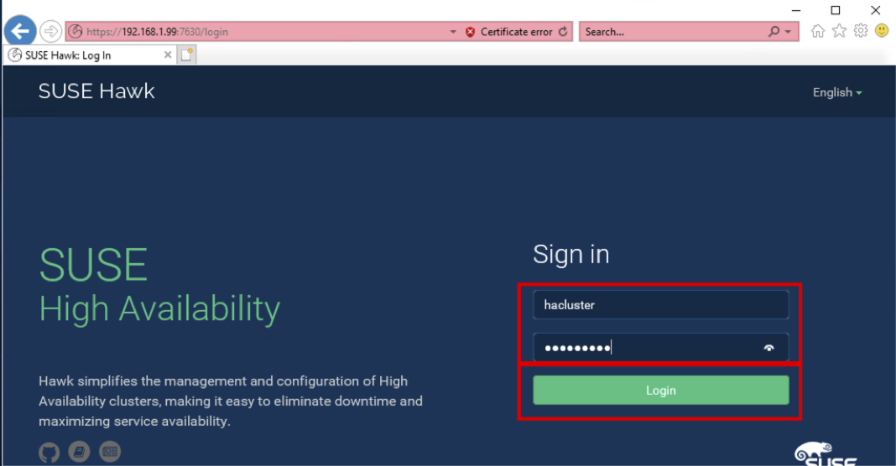Click the search magnifier icon
Viewport: 896px width, 466px height.
pos(774,32)
